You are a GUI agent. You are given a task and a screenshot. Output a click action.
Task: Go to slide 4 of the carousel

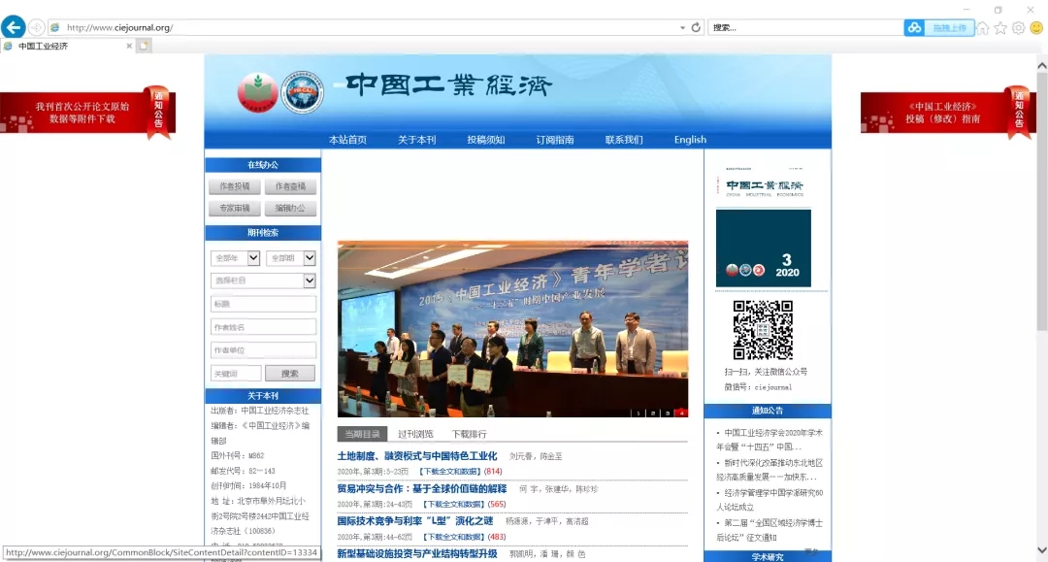click(x=681, y=413)
